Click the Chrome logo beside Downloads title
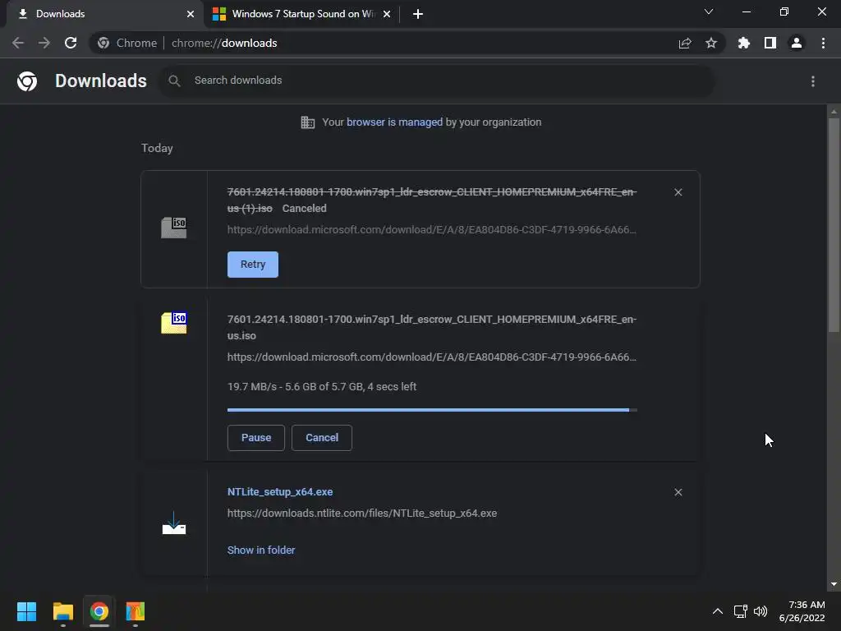 point(27,81)
